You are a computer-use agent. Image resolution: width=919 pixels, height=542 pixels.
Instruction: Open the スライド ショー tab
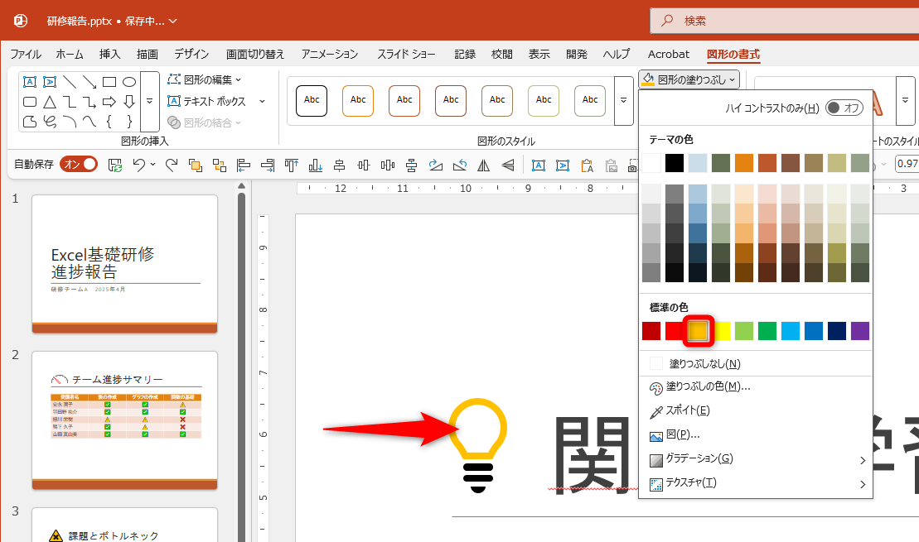[406, 54]
